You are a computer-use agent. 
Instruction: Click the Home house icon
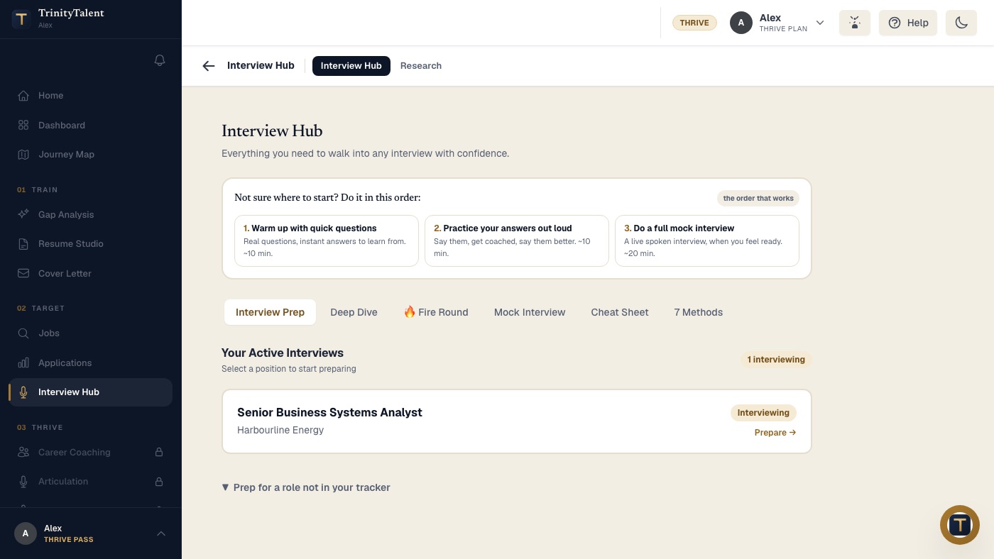pos(23,96)
